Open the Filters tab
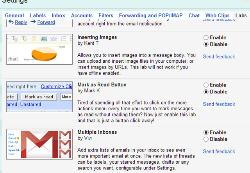The width and height of the screenshot is (250, 173). point(106,16)
